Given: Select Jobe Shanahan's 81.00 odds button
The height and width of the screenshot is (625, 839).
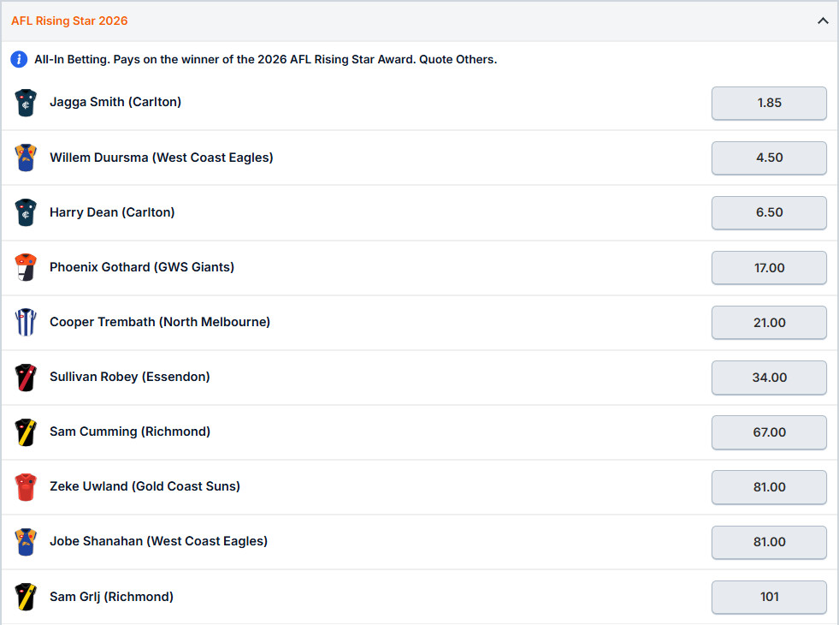Looking at the screenshot, I should pyautogui.click(x=769, y=542).
